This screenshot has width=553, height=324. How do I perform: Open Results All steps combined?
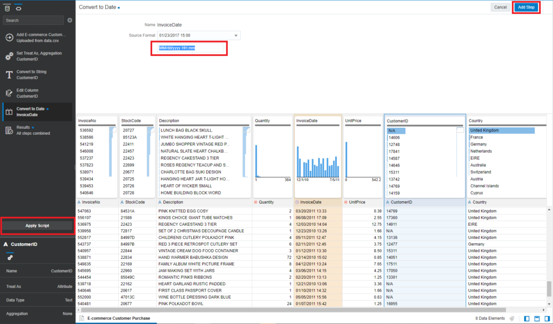[x=37, y=130]
